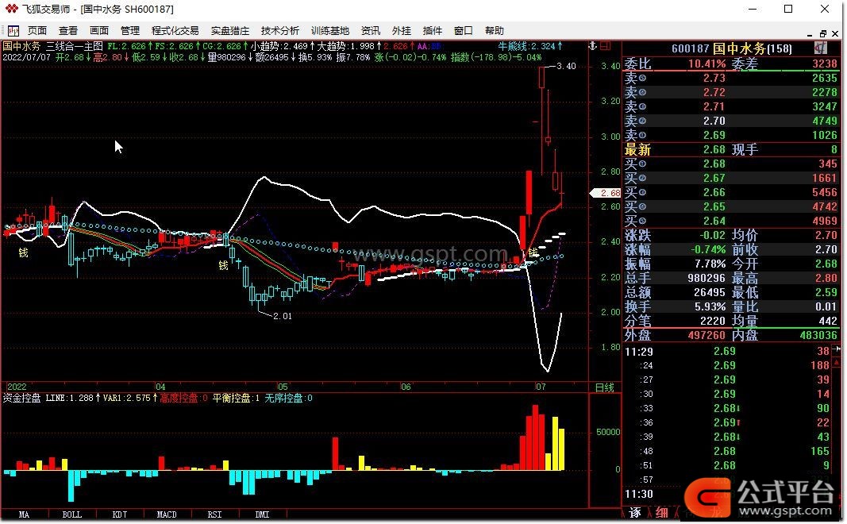Screen dimensions: 847x524
Task: Click the 振幅 7.78% value
Action: click(709, 264)
